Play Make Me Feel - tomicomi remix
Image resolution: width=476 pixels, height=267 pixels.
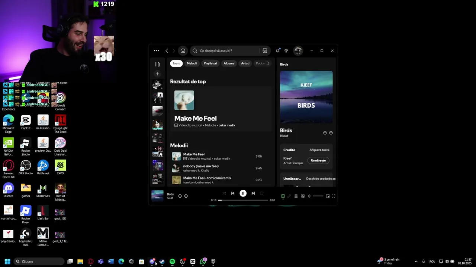pos(221,180)
